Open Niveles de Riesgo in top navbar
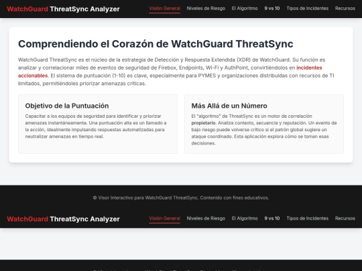The height and width of the screenshot is (271, 362). (x=206, y=9)
